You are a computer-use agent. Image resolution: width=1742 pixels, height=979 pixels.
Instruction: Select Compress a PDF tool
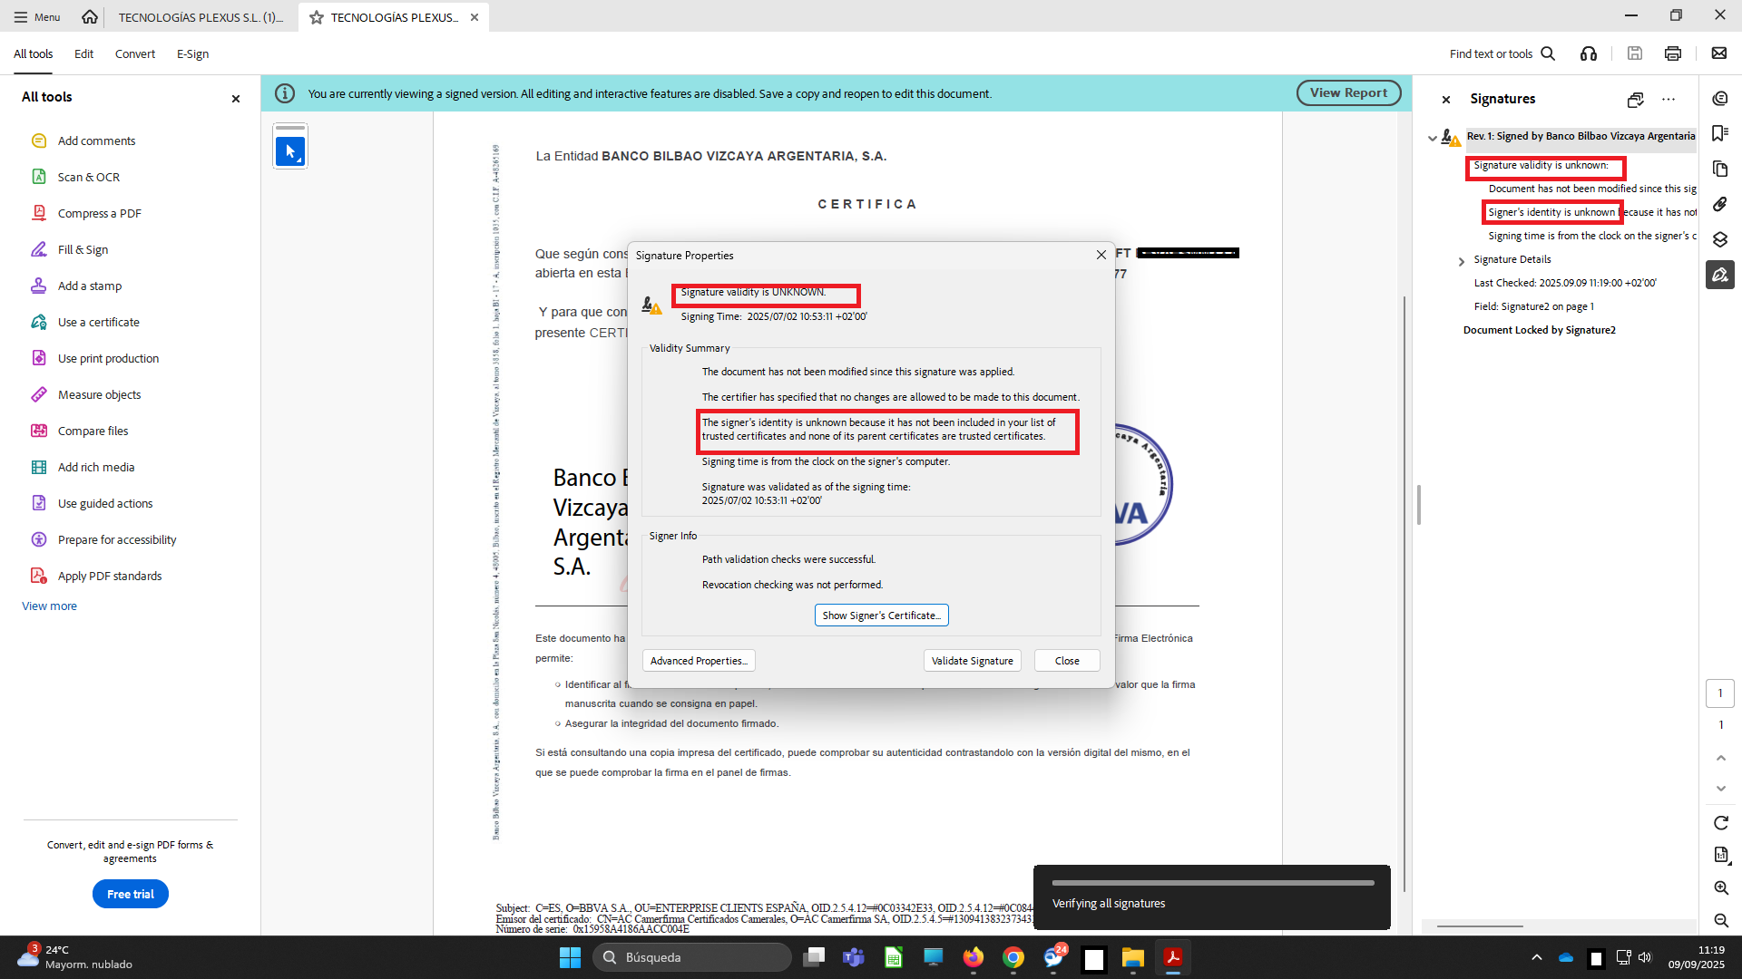99,213
